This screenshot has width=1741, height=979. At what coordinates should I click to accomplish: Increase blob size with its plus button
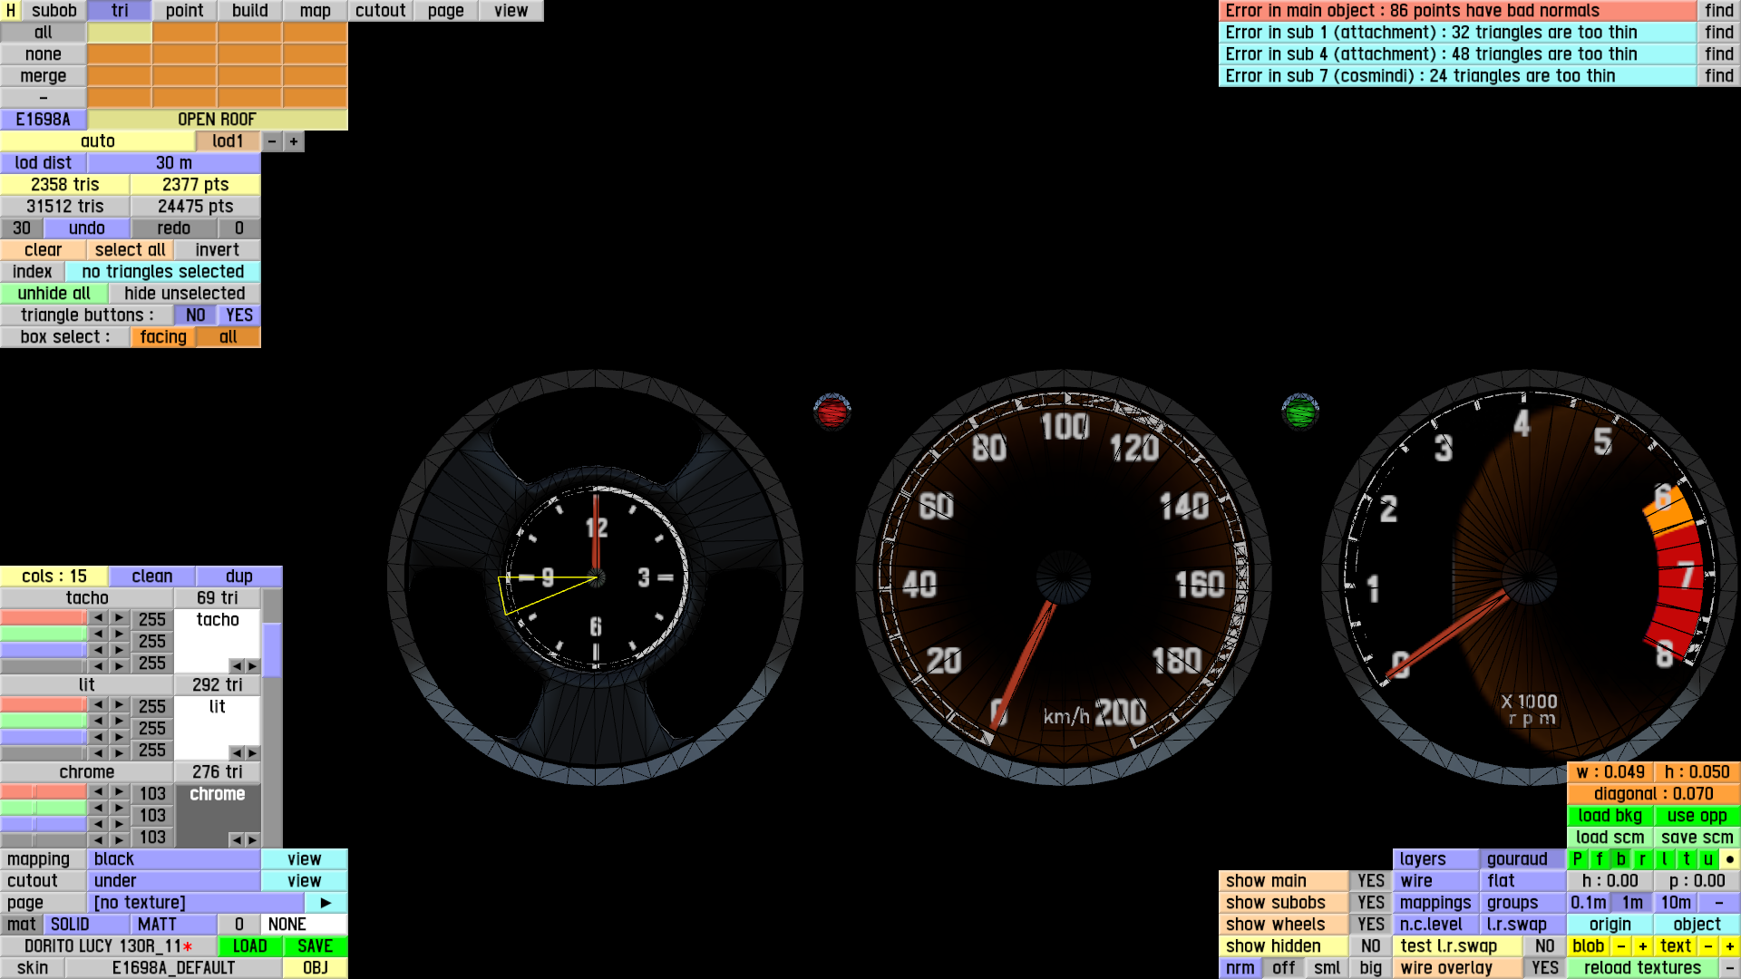pyautogui.click(x=1642, y=946)
